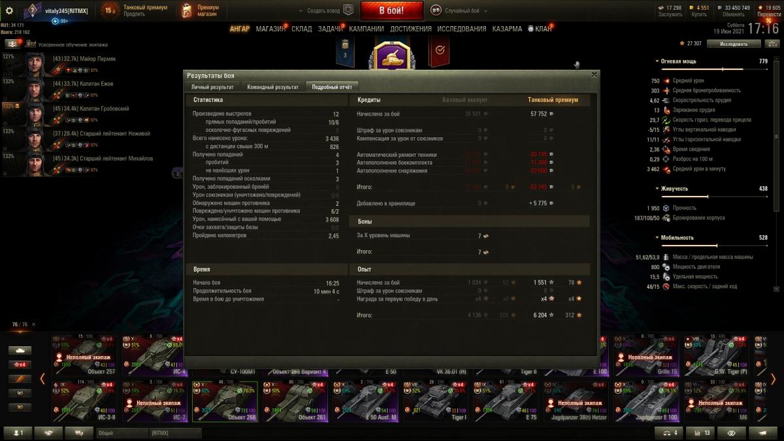
Task: Open the Premium shop
Action: click(x=201, y=10)
